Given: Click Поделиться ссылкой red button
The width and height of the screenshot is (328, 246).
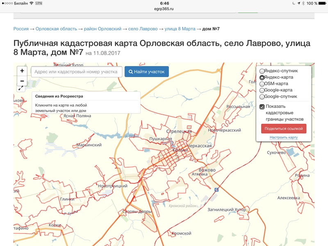Looking at the screenshot, I should coord(284,128).
